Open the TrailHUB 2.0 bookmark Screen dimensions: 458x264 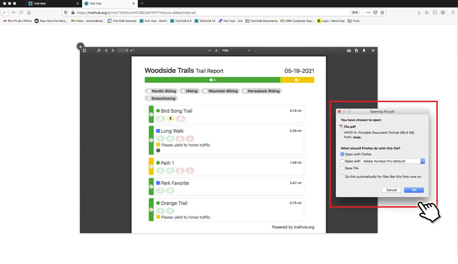tap(181, 21)
